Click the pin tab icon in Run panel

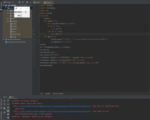pyautogui.click(x=4, y=112)
